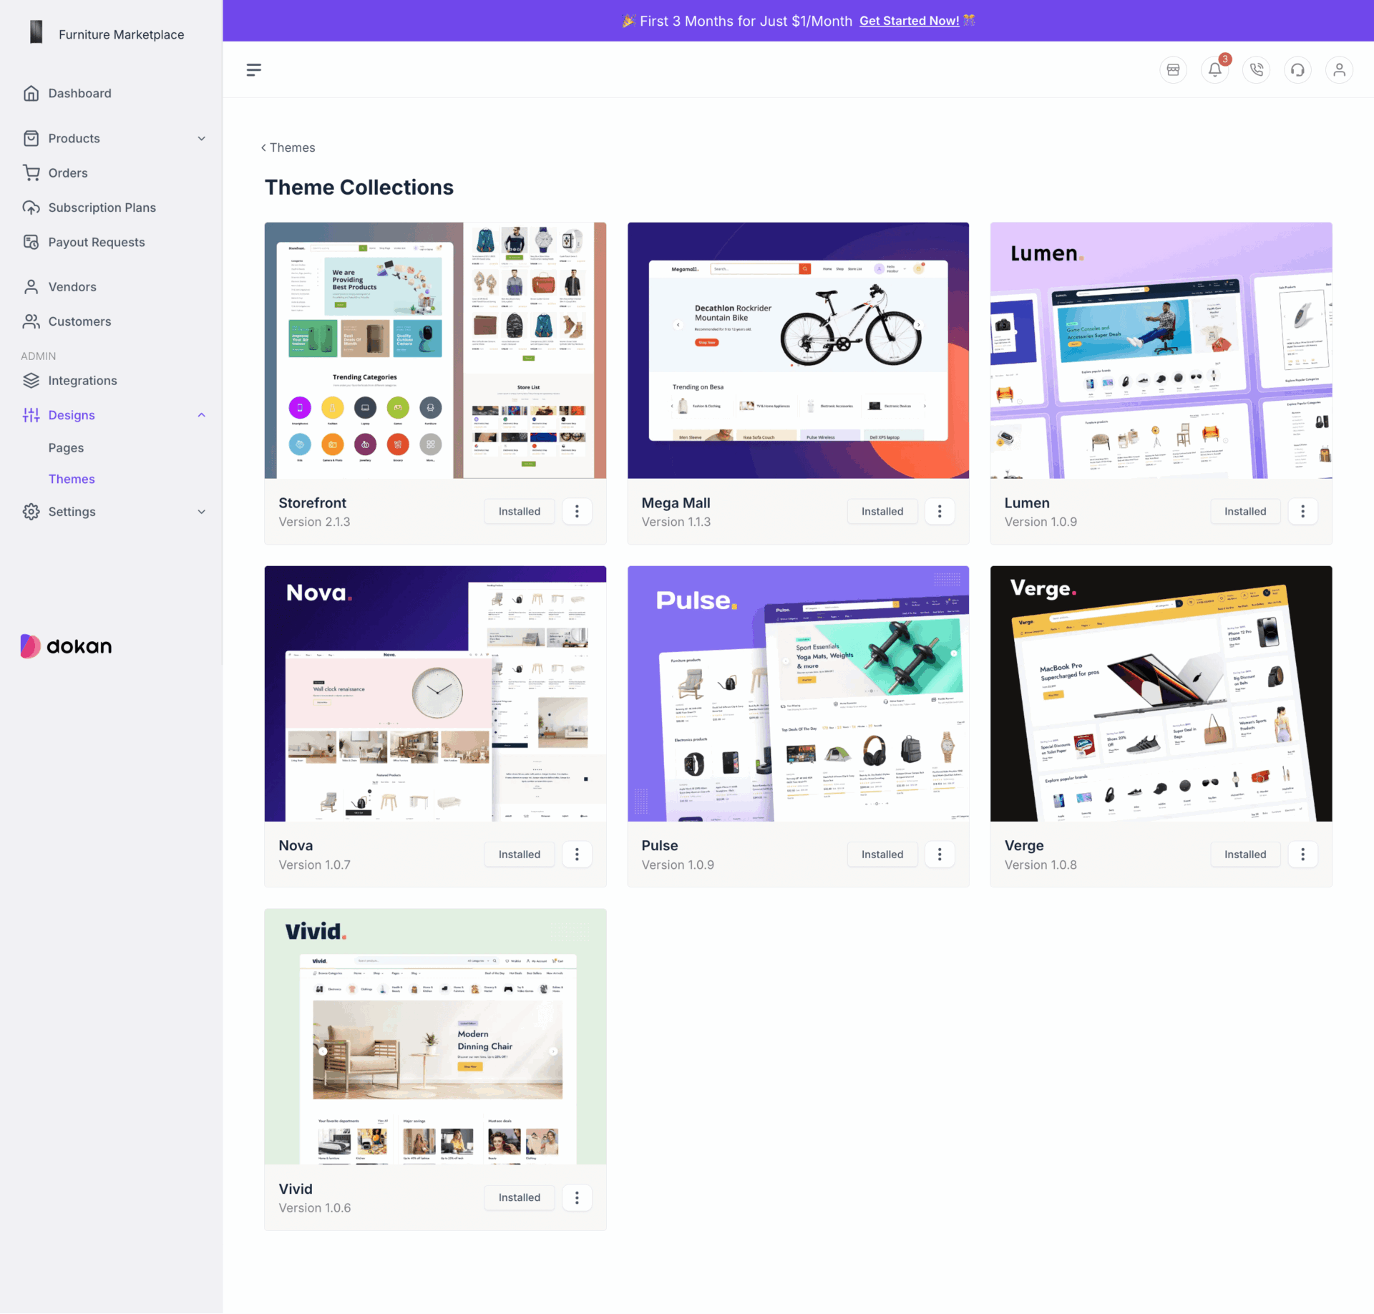The image size is (1374, 1314).
Task: Click the notification bell icon
Action: click(x=1214, y=69)
